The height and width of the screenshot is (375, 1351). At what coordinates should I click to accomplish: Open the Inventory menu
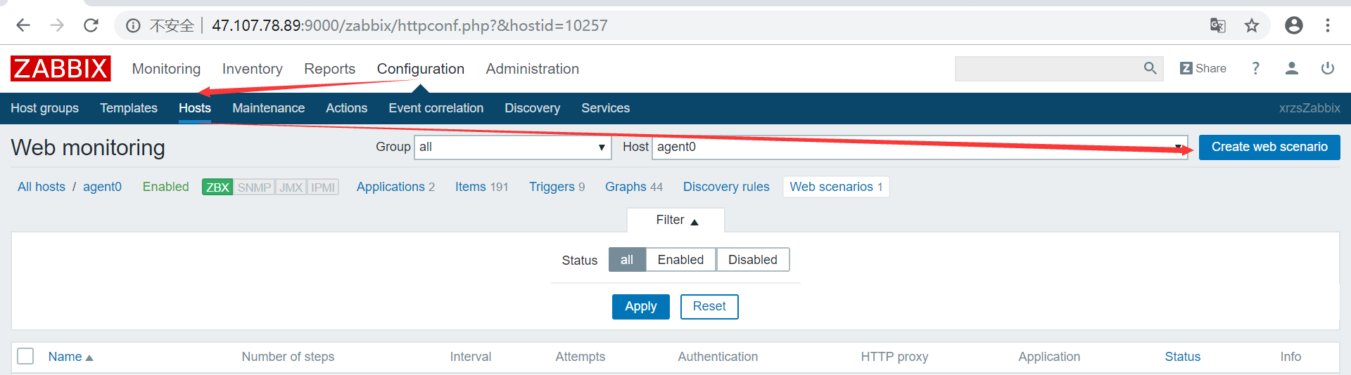252,69
